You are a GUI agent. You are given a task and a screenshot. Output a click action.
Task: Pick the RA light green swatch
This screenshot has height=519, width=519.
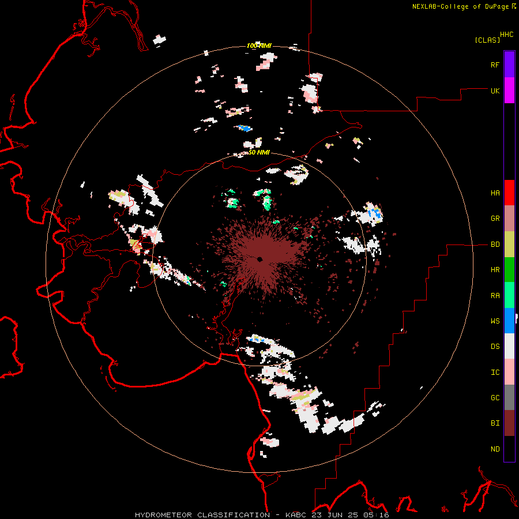pyautogui.click(x=509, y=295)
